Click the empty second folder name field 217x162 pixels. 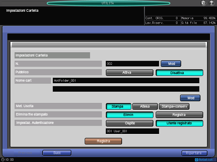coord(126,89)
